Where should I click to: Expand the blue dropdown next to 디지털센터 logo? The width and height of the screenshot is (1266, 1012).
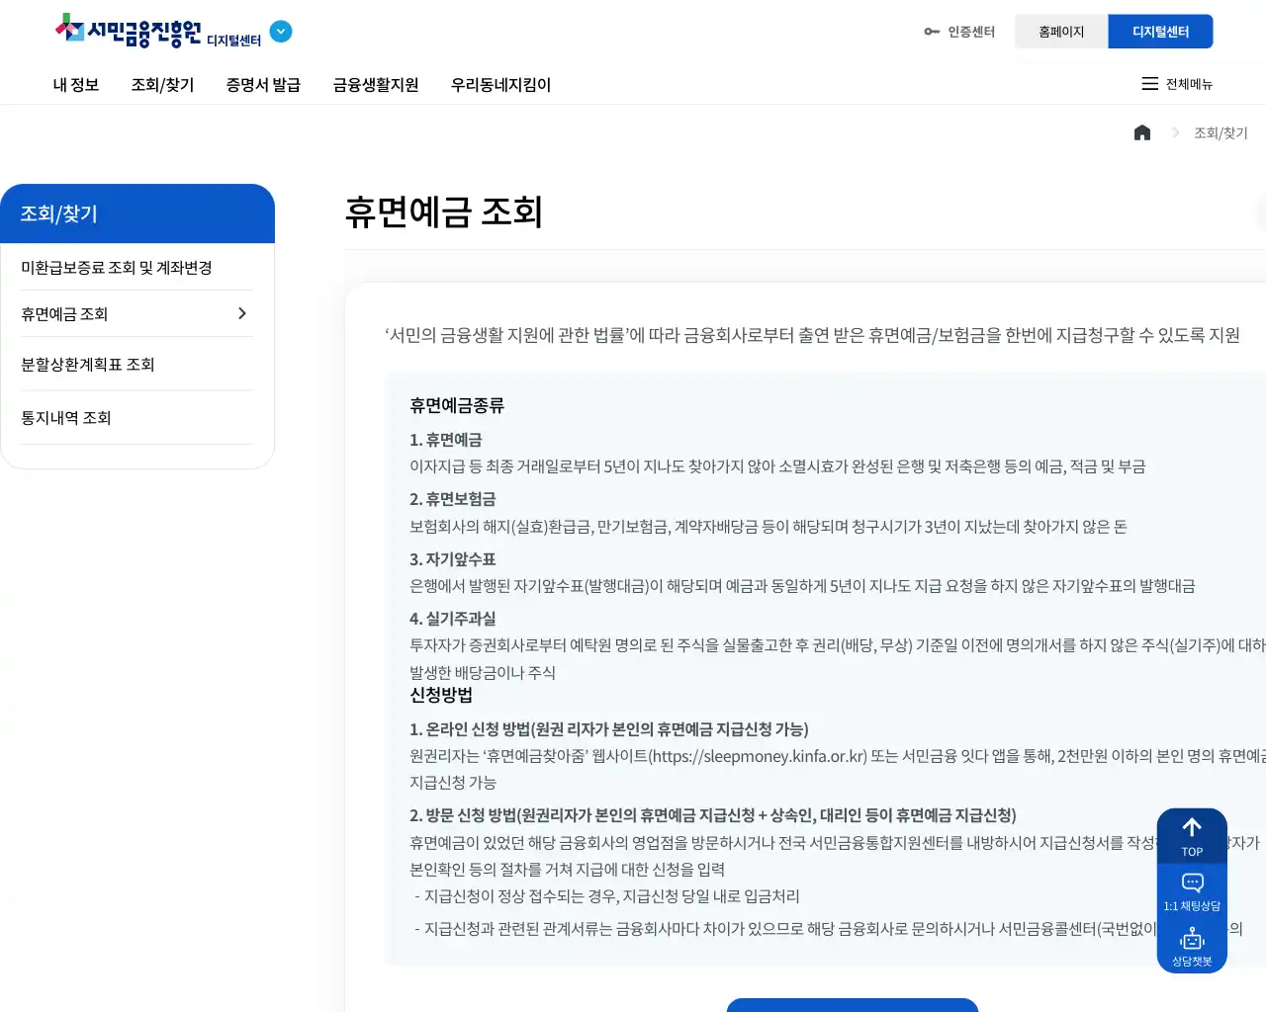point(281,32)
